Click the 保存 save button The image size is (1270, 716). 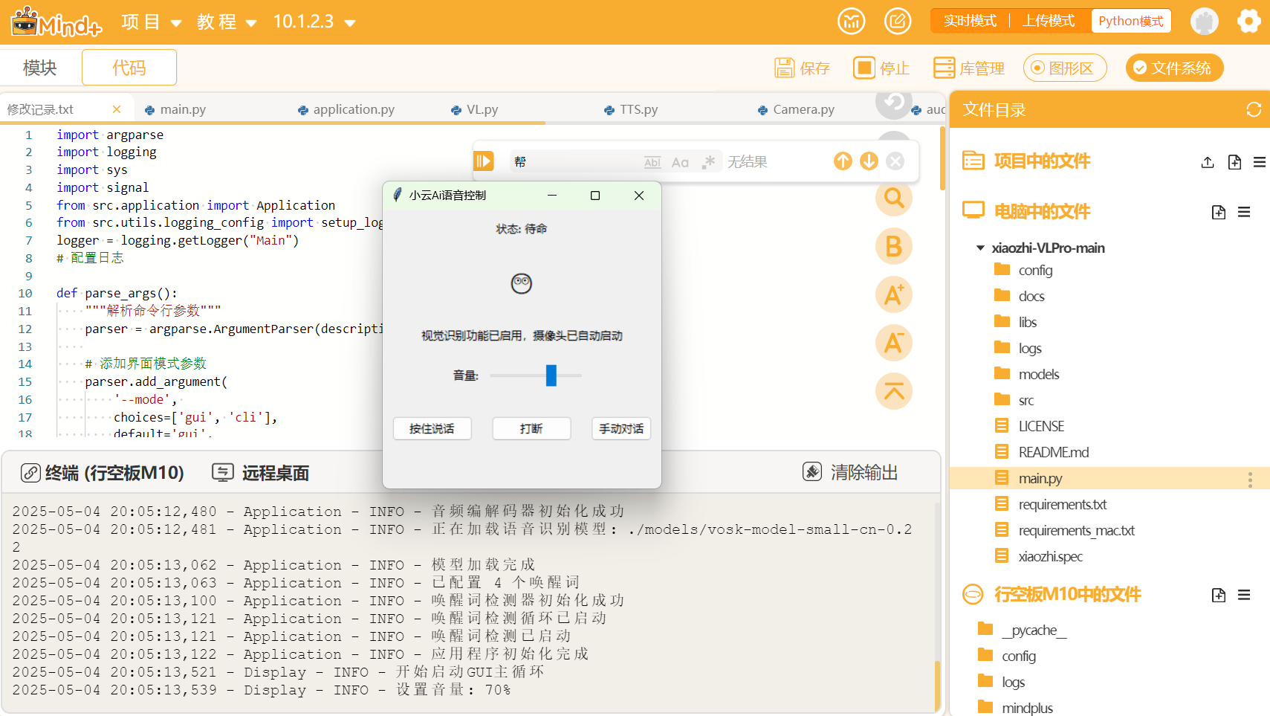coord(802,68)
